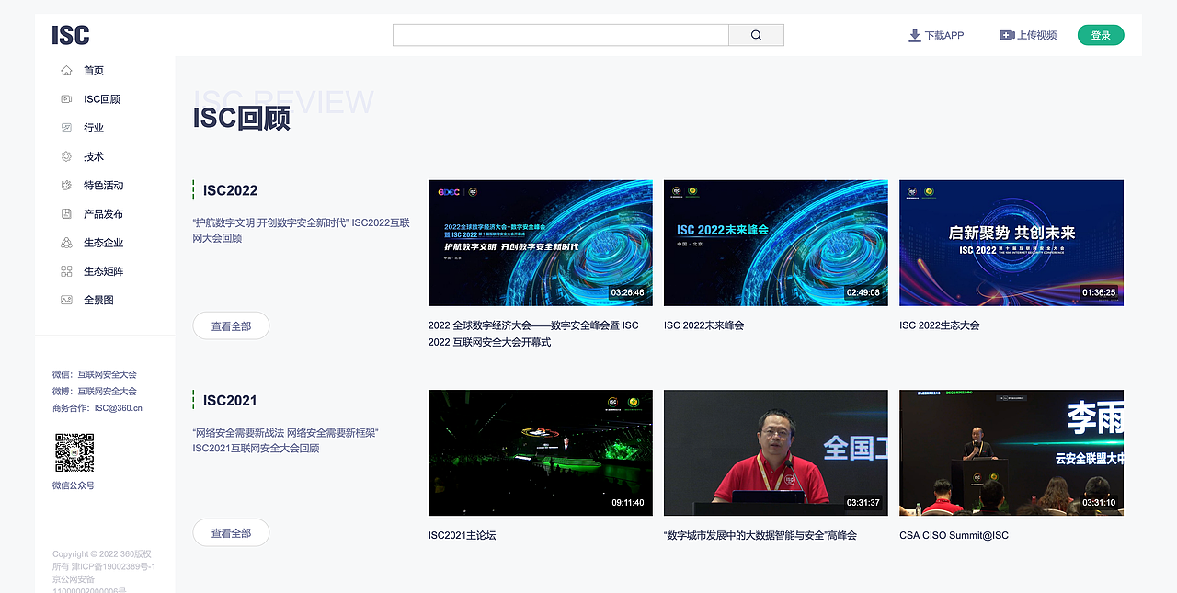
Task: Click 查看全部 under ISC2022
Action: (231, 325)
